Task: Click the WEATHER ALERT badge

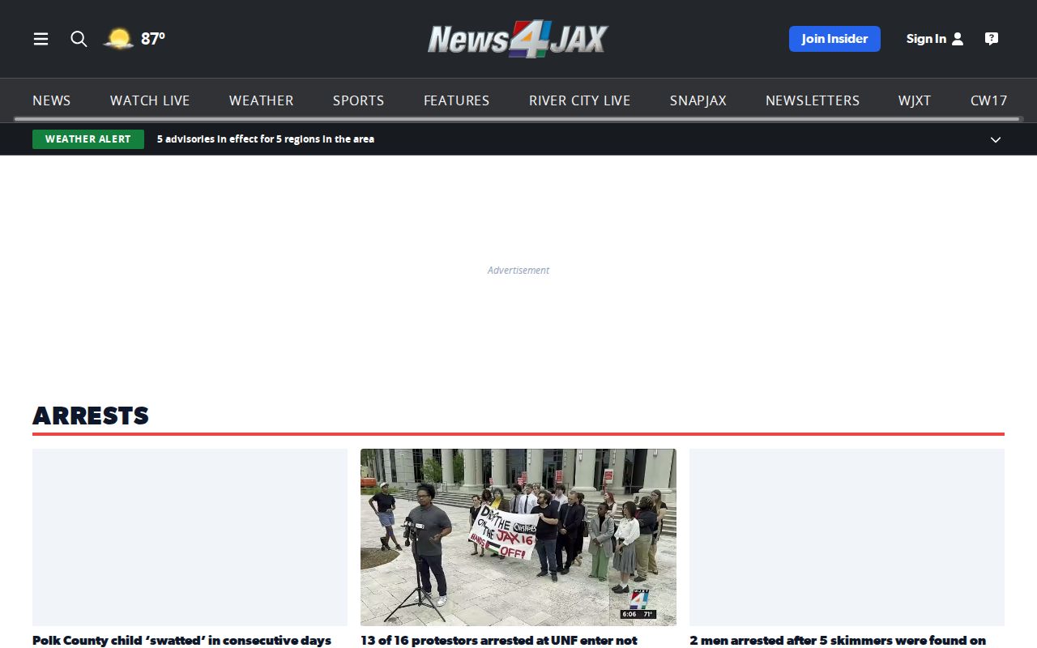Action: [x=88, y=139]
